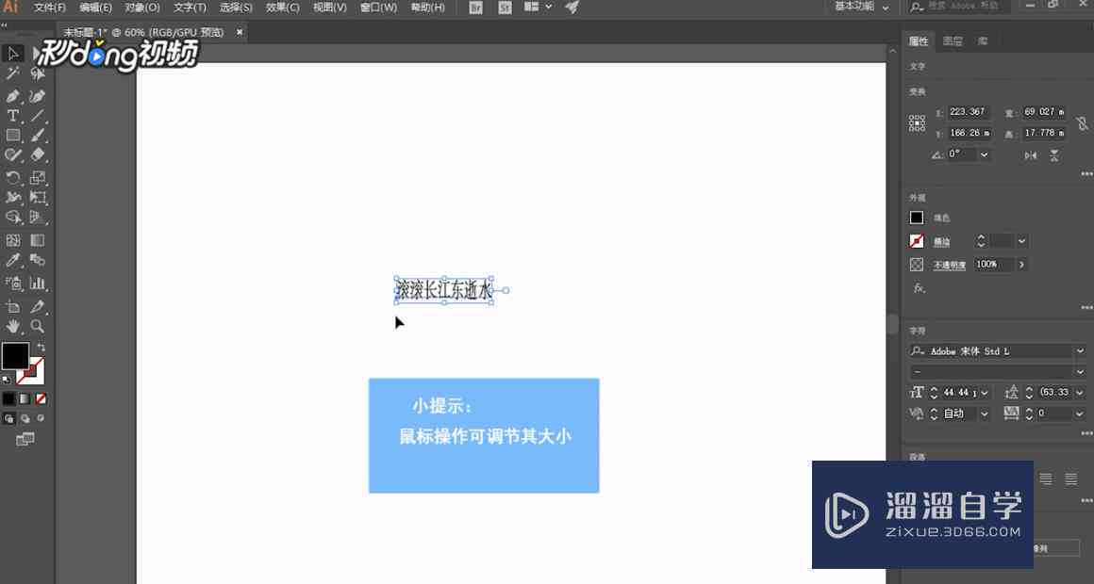Select the Artboard tool
1094x584 pixels.
pyautogui.click(x=13, y=306)
